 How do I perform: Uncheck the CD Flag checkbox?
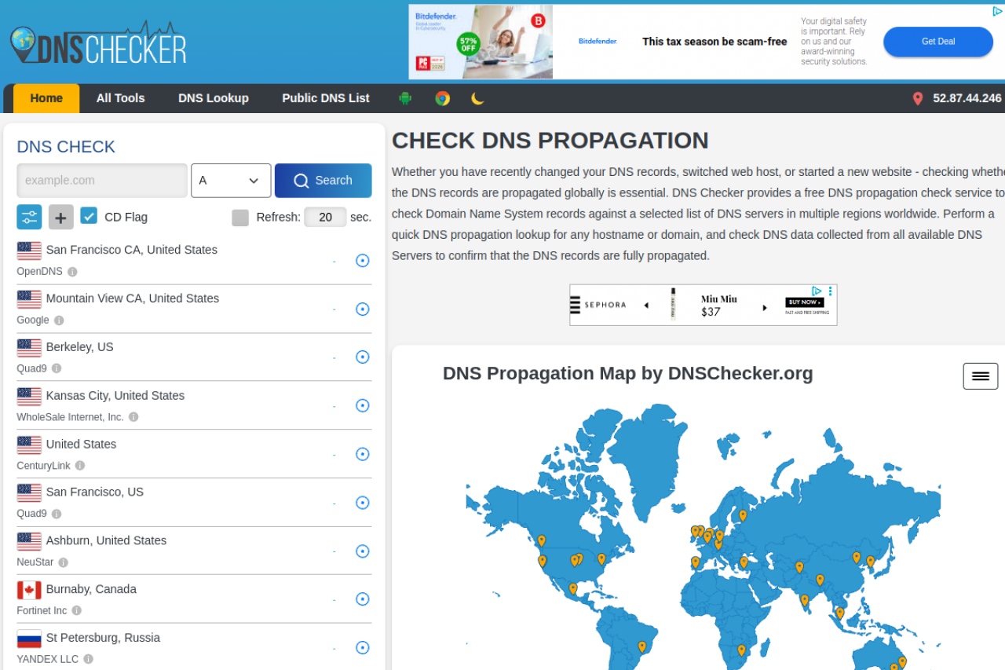click(89, 217)
